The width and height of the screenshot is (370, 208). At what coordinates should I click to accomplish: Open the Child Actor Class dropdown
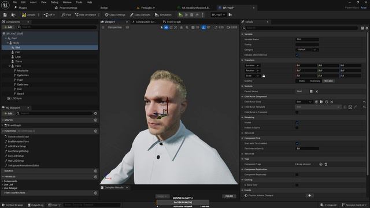(304, 102)
